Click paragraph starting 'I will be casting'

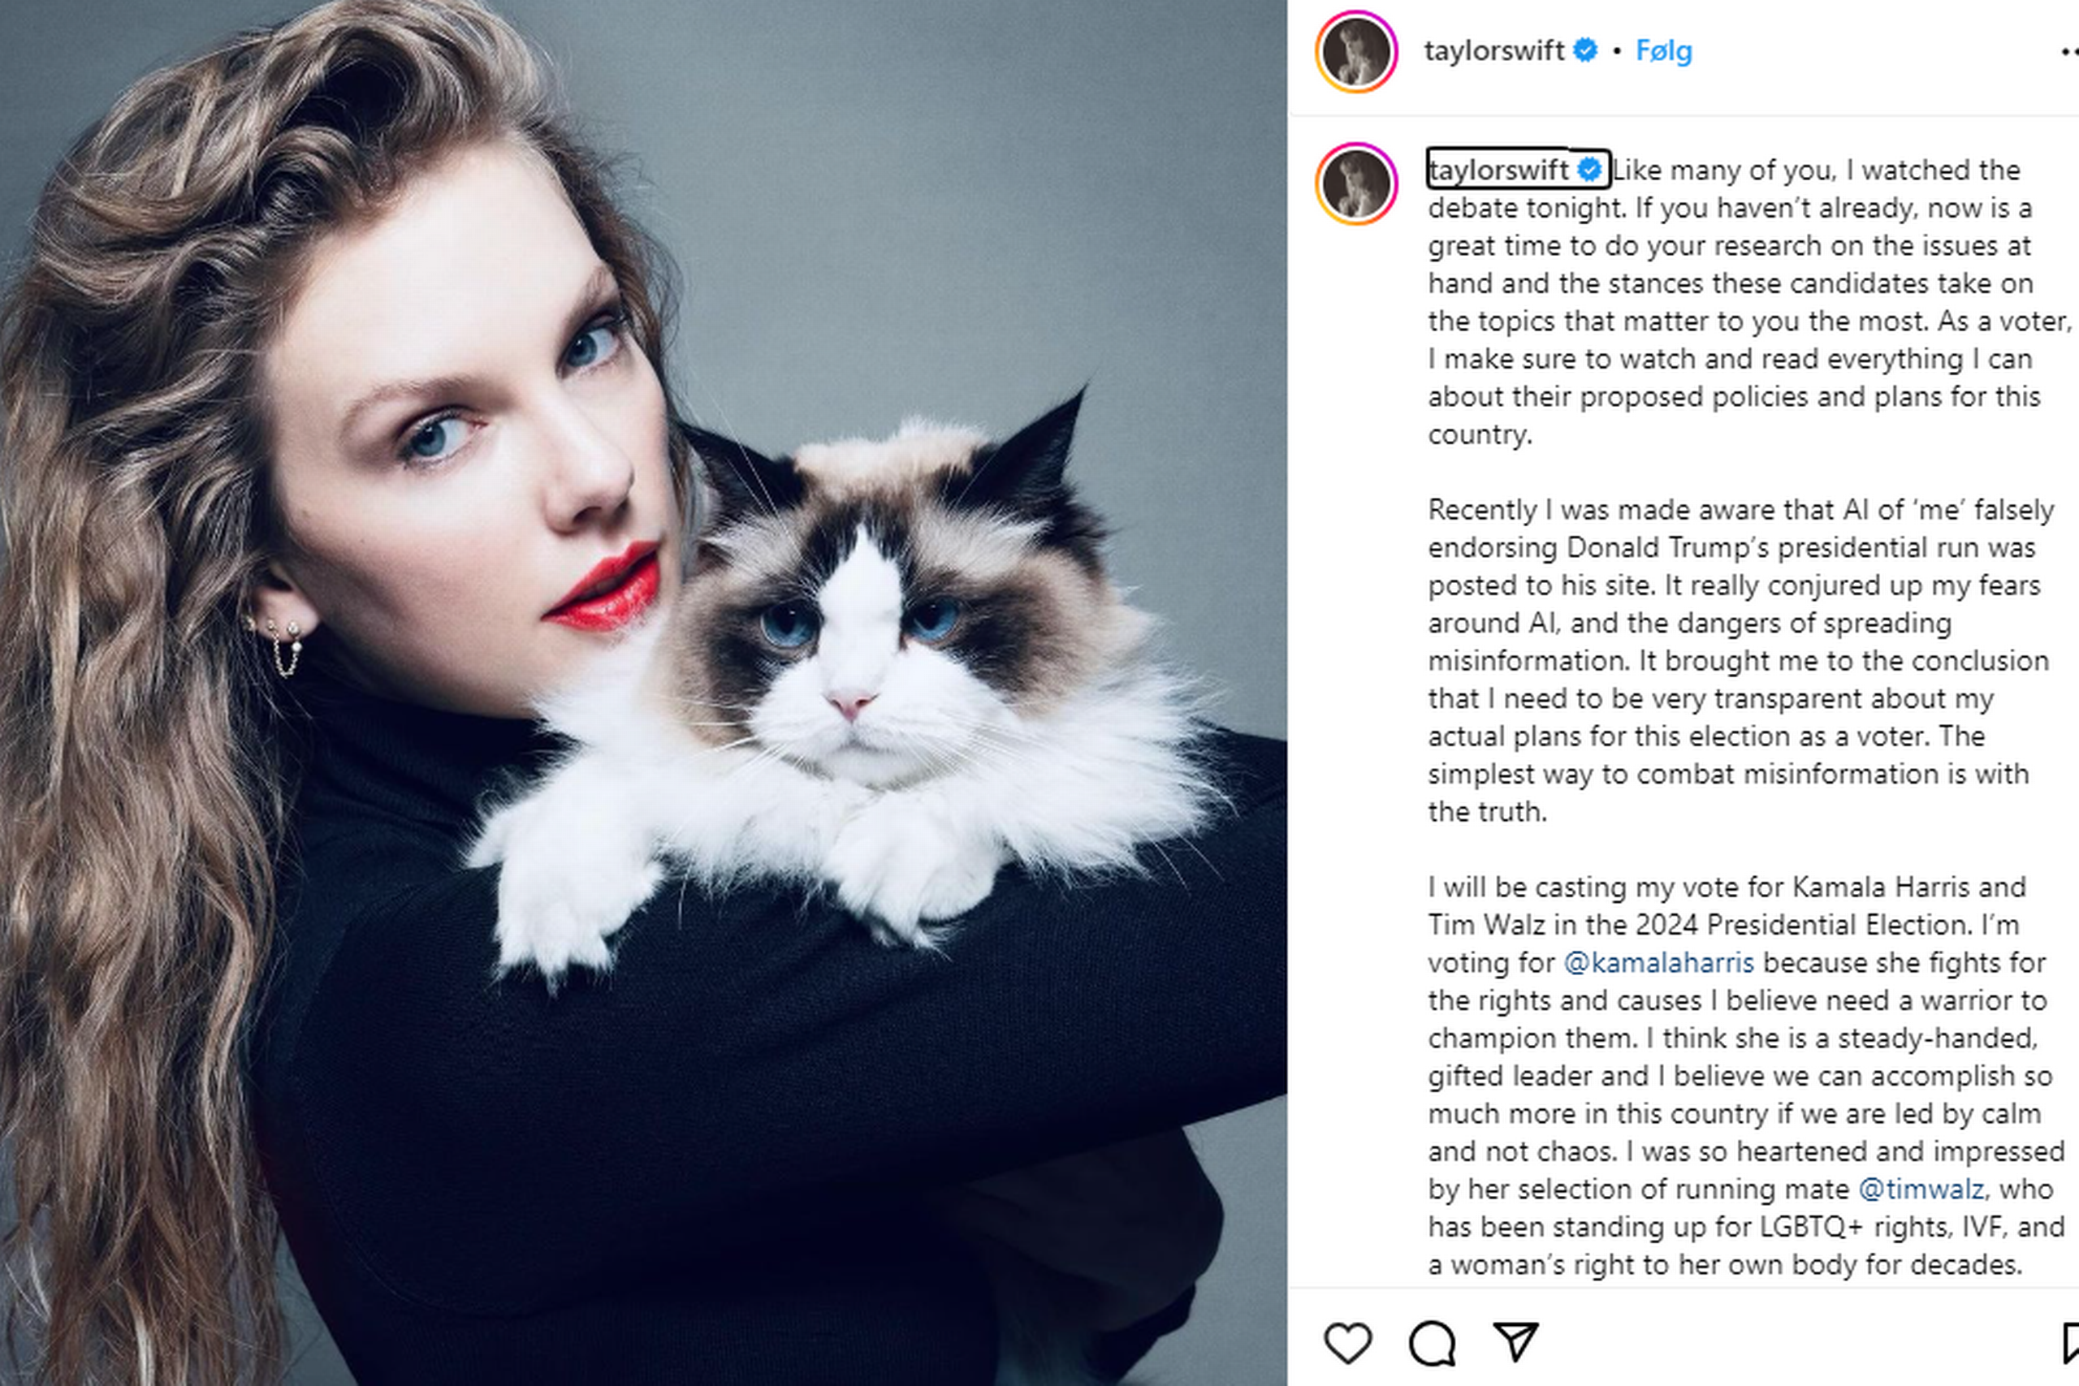pyautogui.click(x=1746, y=1076)
